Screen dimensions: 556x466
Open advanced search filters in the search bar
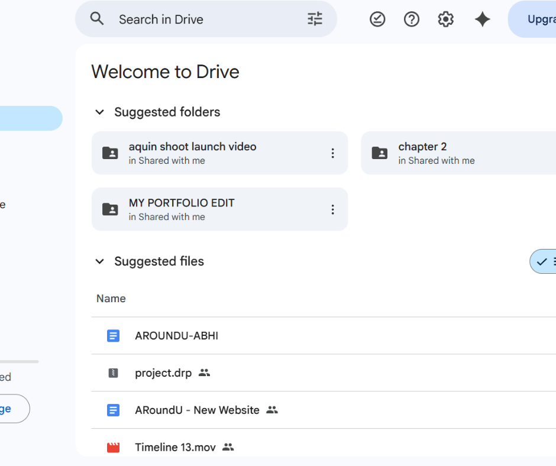[x=315, y=19]
